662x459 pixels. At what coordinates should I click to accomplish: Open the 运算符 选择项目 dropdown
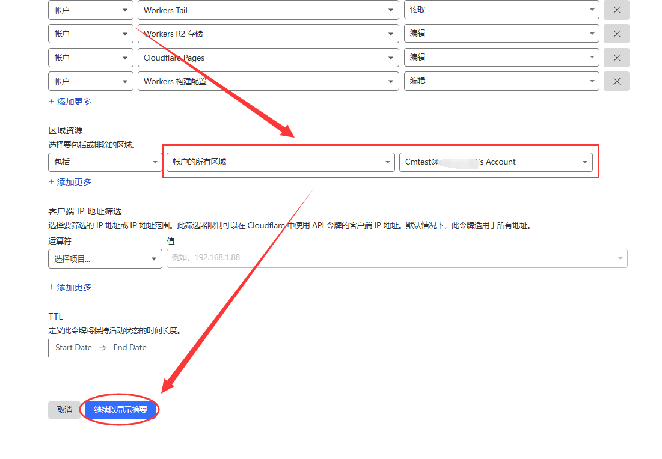coord(105,259)
